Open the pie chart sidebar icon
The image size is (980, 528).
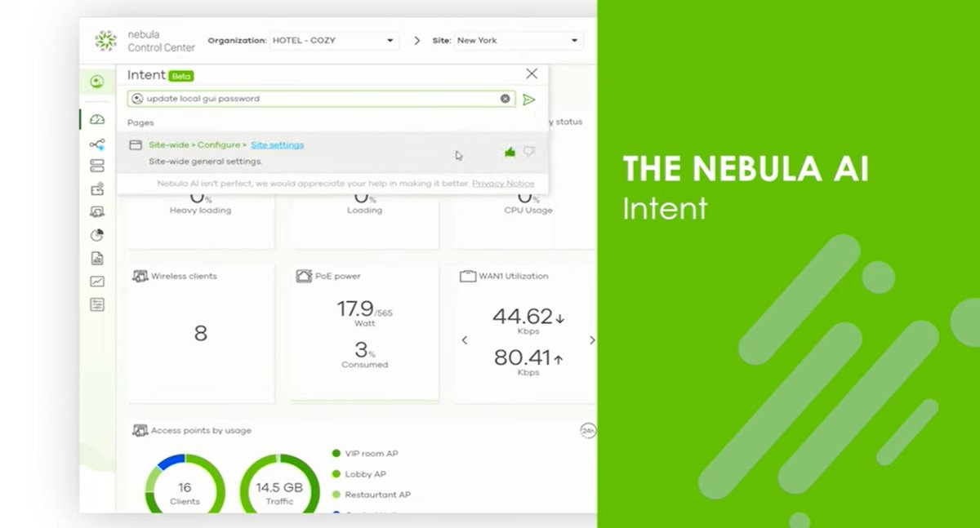(x=97, y=235)
